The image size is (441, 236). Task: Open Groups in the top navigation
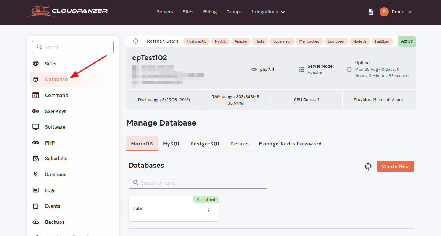pos(234,12)
